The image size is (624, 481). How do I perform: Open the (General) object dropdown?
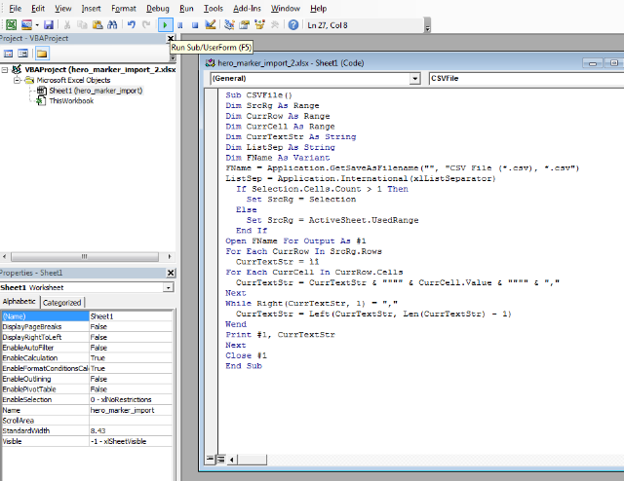coord(415,78)
